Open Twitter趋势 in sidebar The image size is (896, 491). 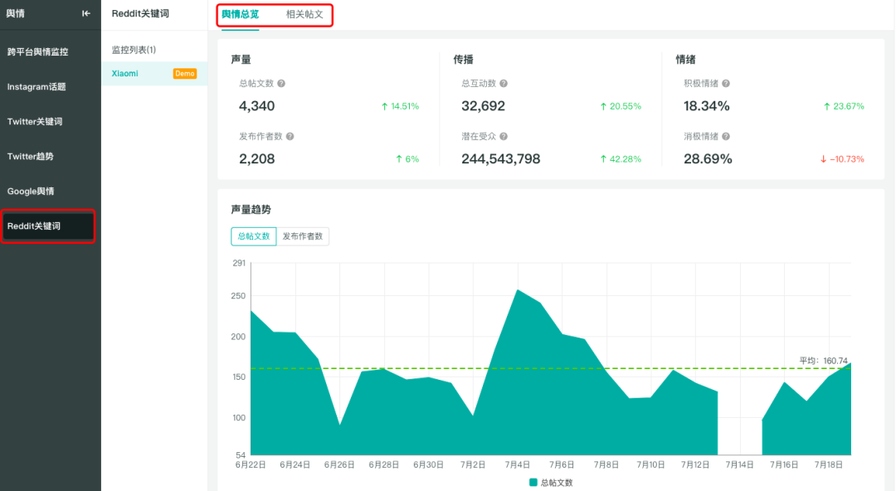[31, 157]
